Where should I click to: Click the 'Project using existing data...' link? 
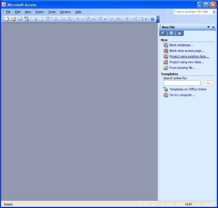click(x=189, y=56)
